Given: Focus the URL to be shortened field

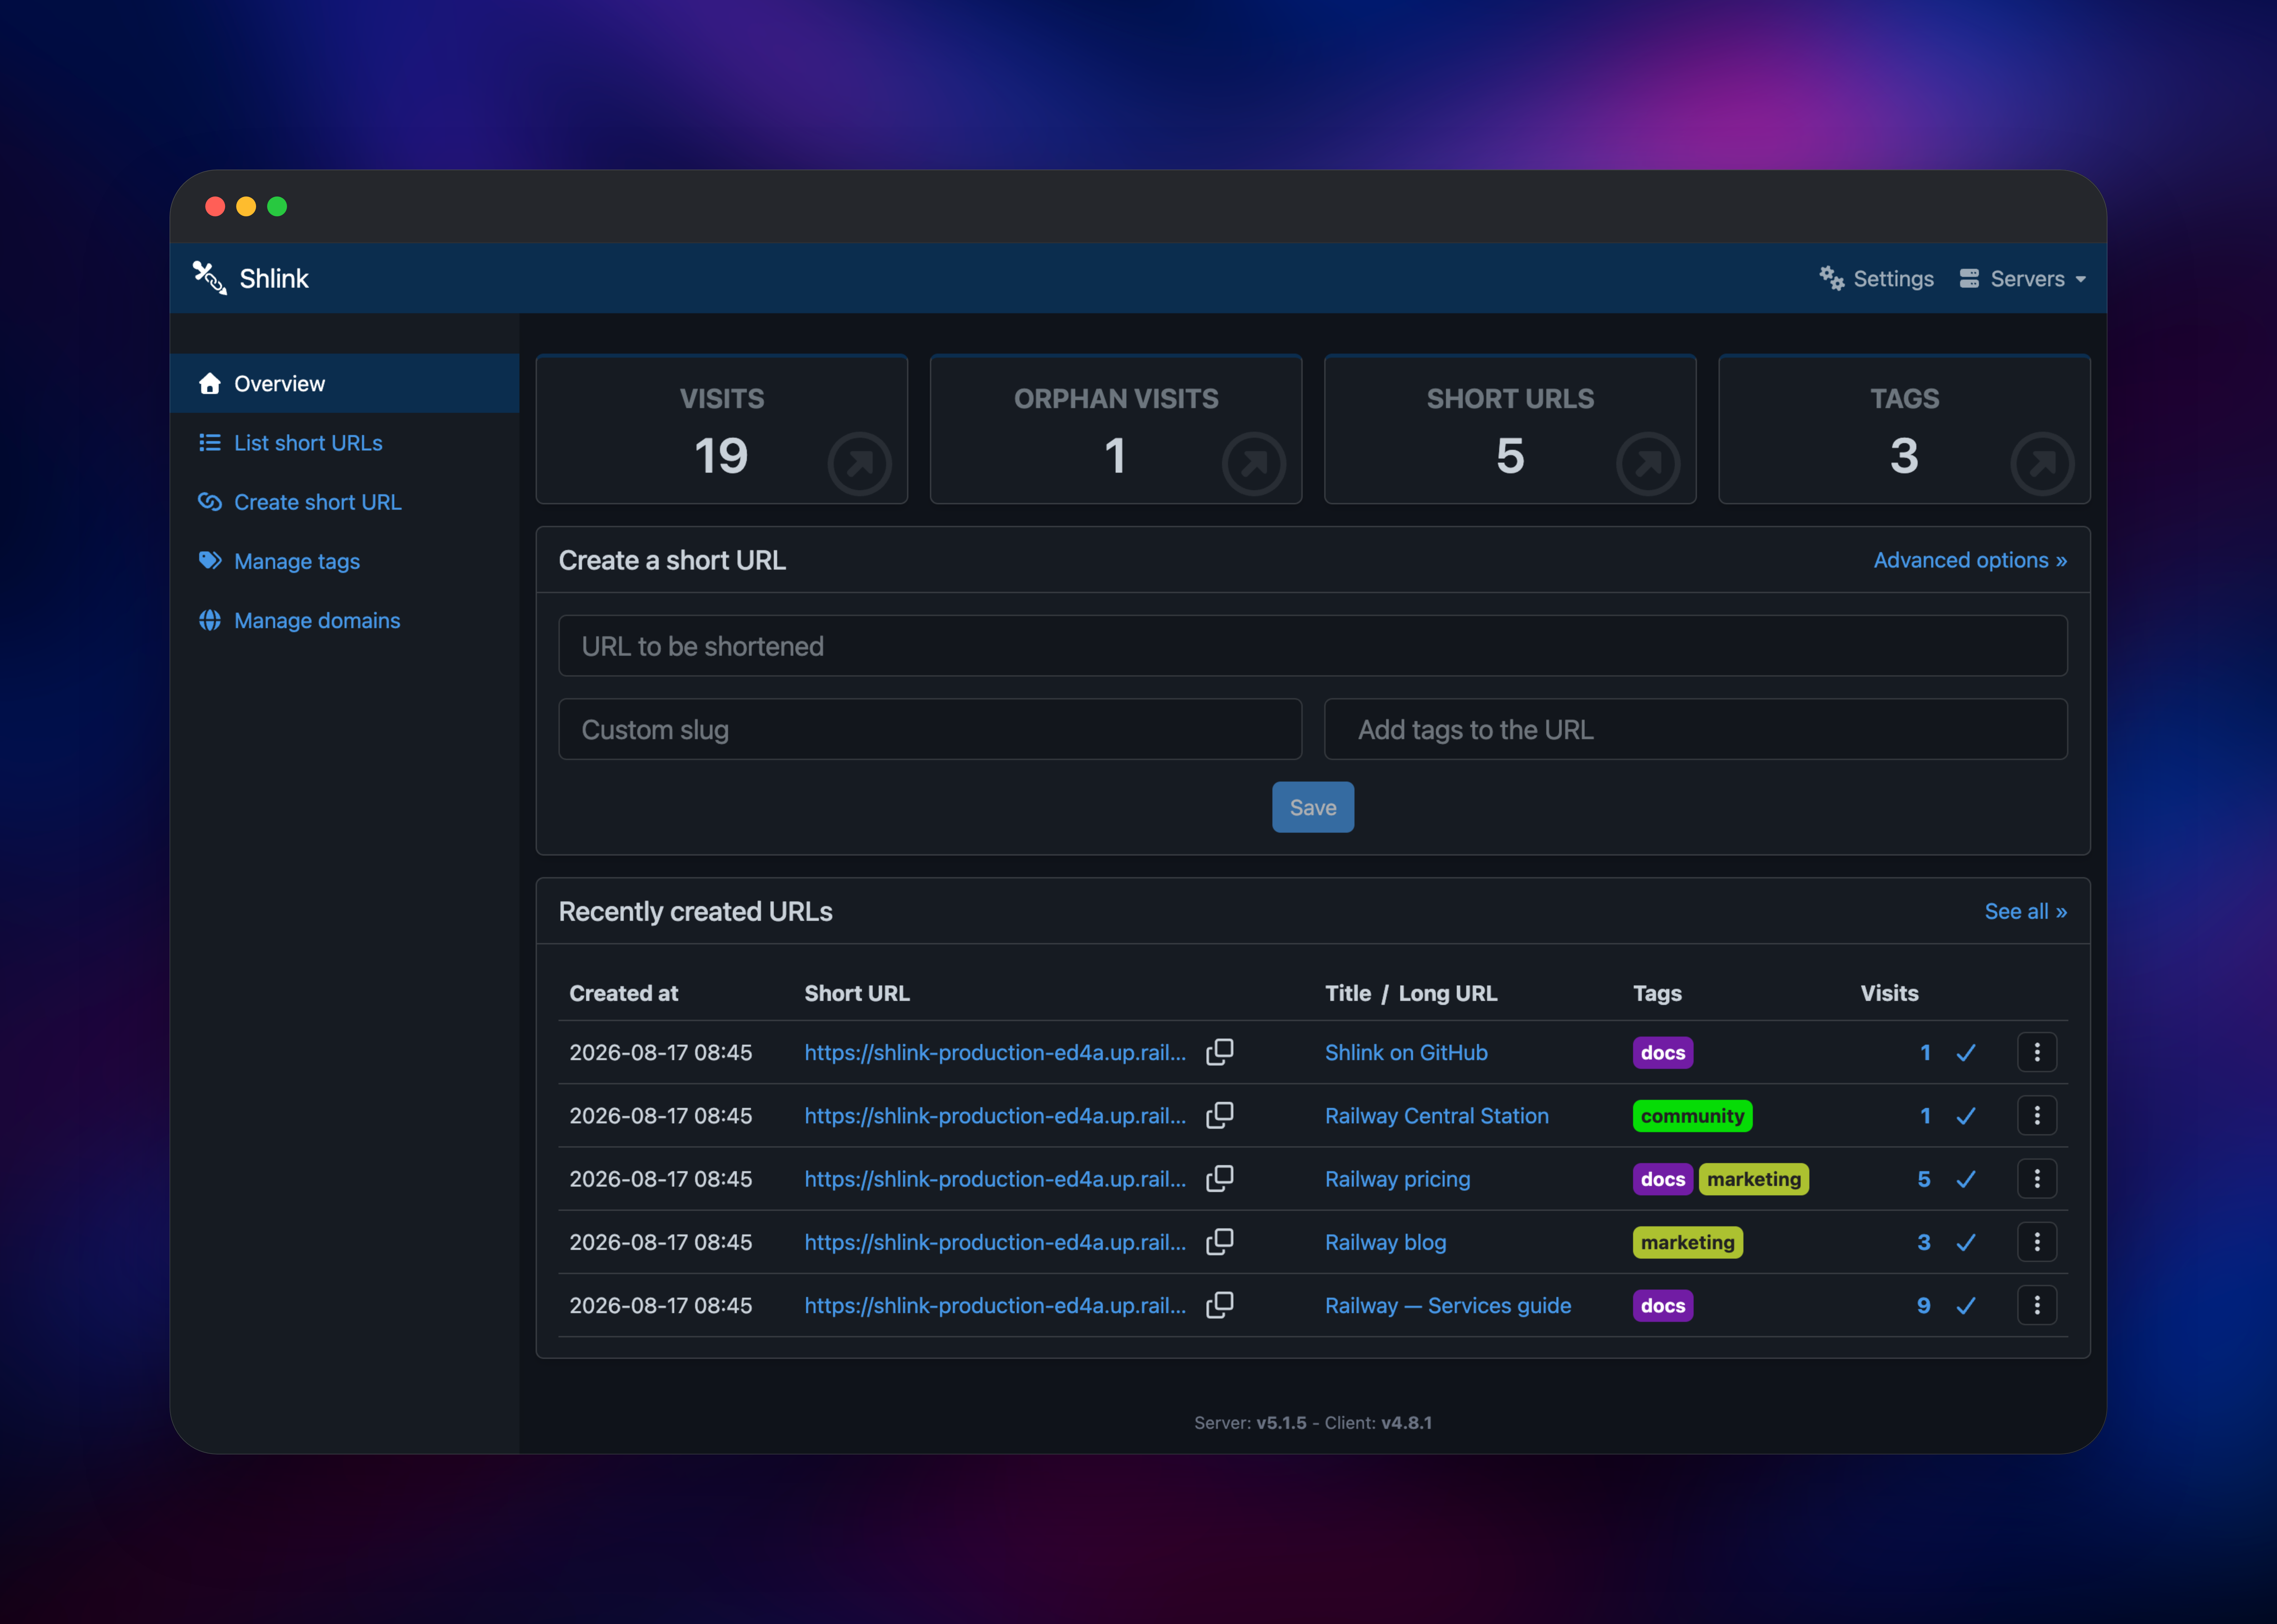Looking at the screenshot, I should (x=1313, y=646).
